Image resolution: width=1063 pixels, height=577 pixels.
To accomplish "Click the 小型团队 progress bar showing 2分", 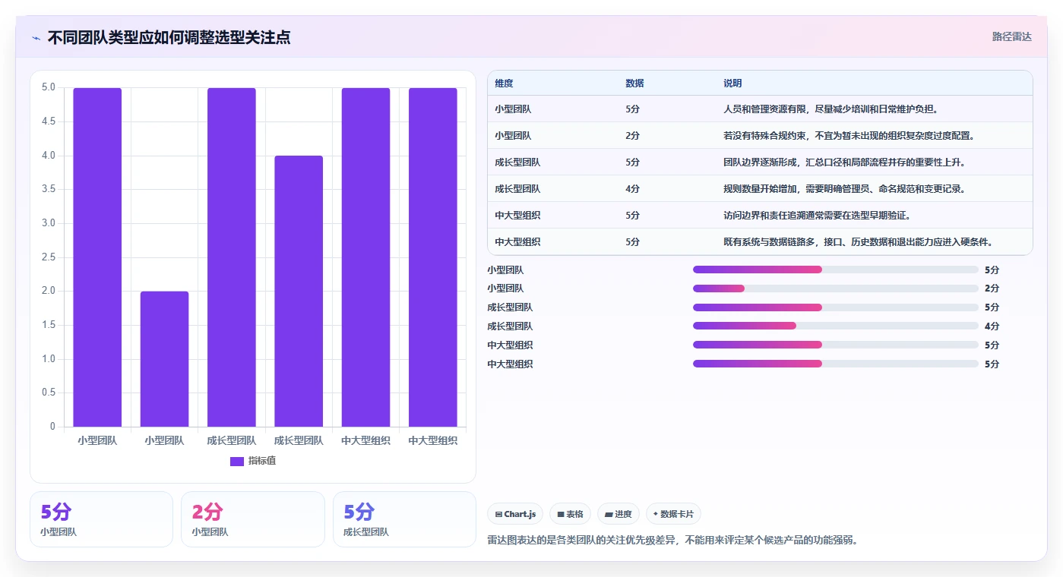I will coord(836,288).
